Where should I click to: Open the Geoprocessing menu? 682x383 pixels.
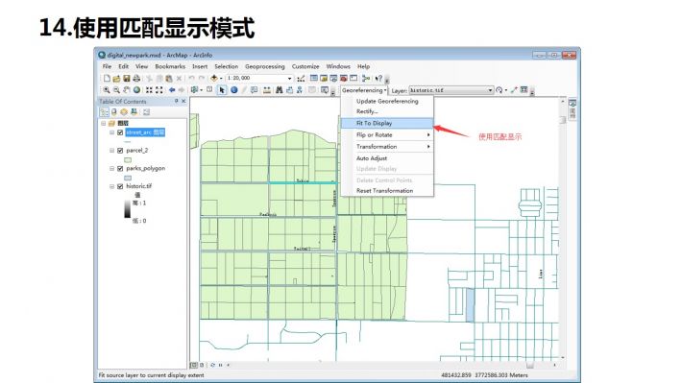pos(265,66)
